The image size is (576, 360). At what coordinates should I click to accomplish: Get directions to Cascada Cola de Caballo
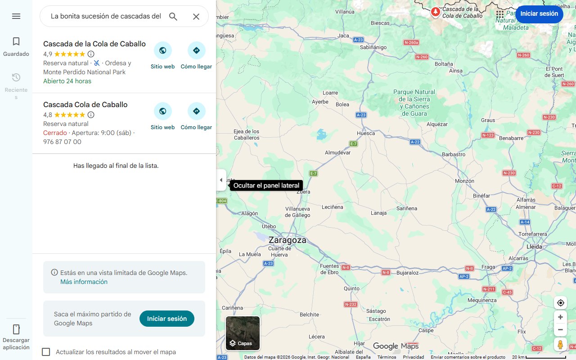(196, 116)
